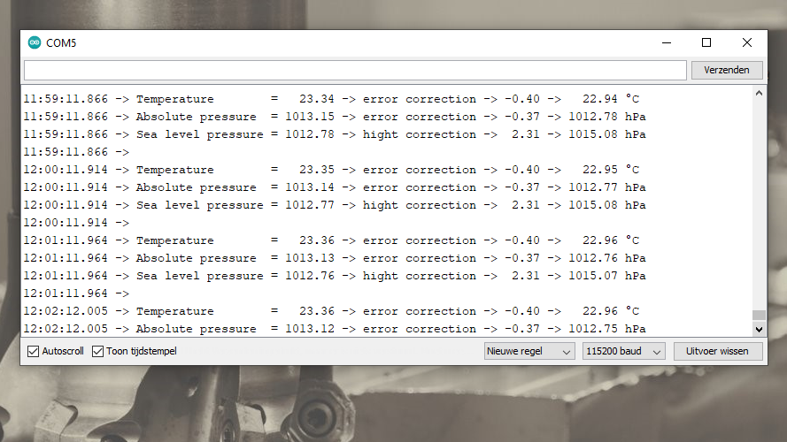
Task: Expand the 115200 baud rate dropdown
Action: coord(623,351)
